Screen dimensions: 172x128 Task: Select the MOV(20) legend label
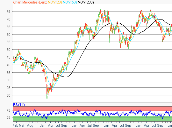[55, 2]
